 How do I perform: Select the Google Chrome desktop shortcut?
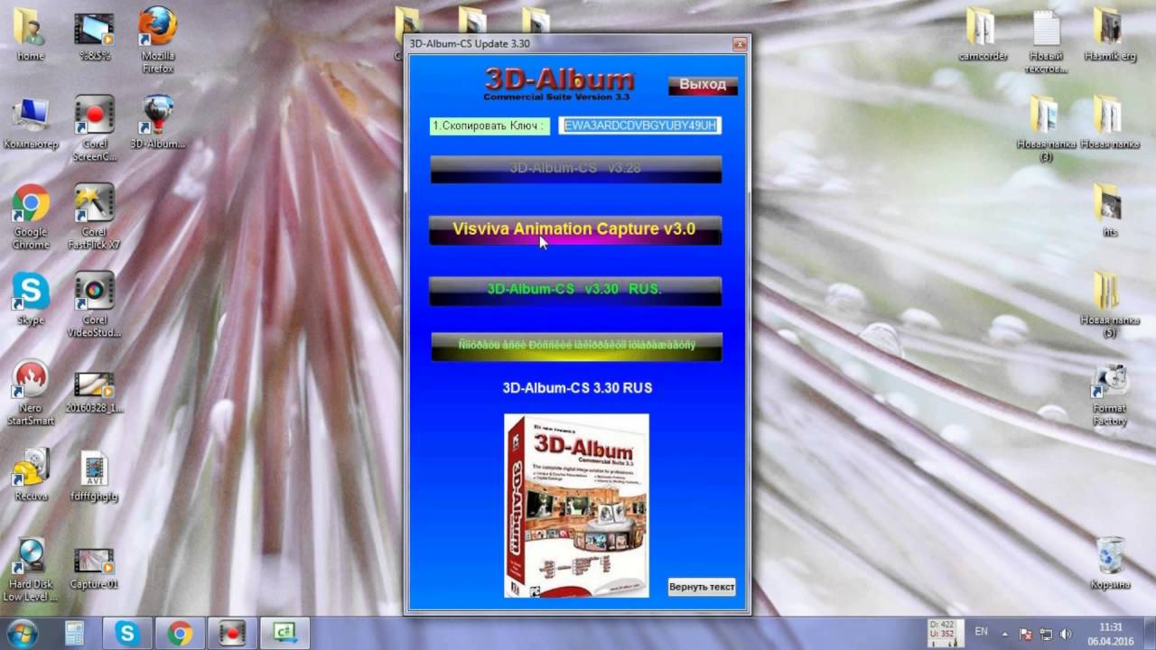coord(31,217)
